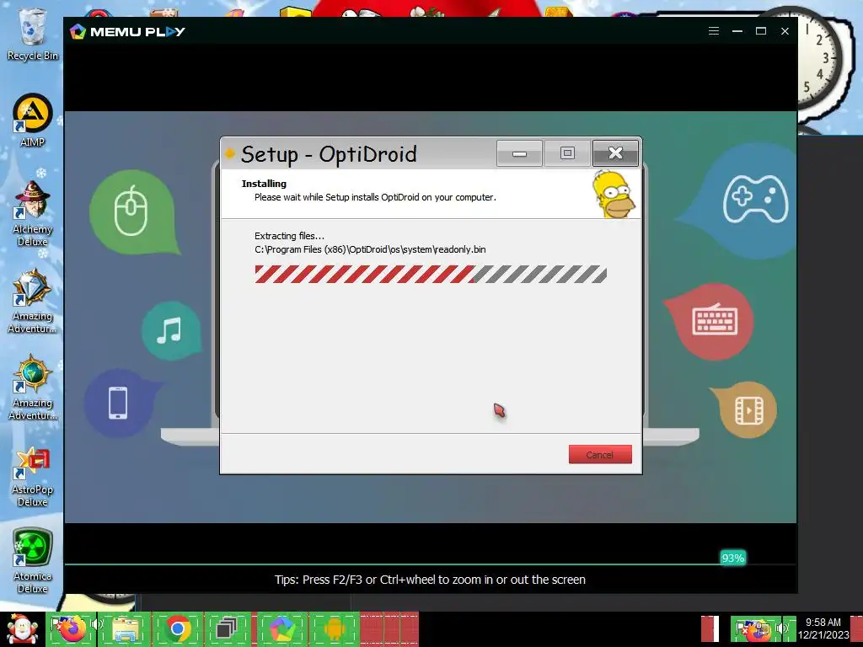Viewport: 863px width, 647px height.
Task: Click the Homer Simpson installer image
Action: click(x=614, y=194)
